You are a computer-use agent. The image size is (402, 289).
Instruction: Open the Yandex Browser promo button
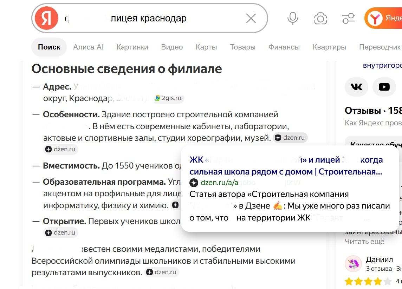pyautogui.click(x=383, y=18)
